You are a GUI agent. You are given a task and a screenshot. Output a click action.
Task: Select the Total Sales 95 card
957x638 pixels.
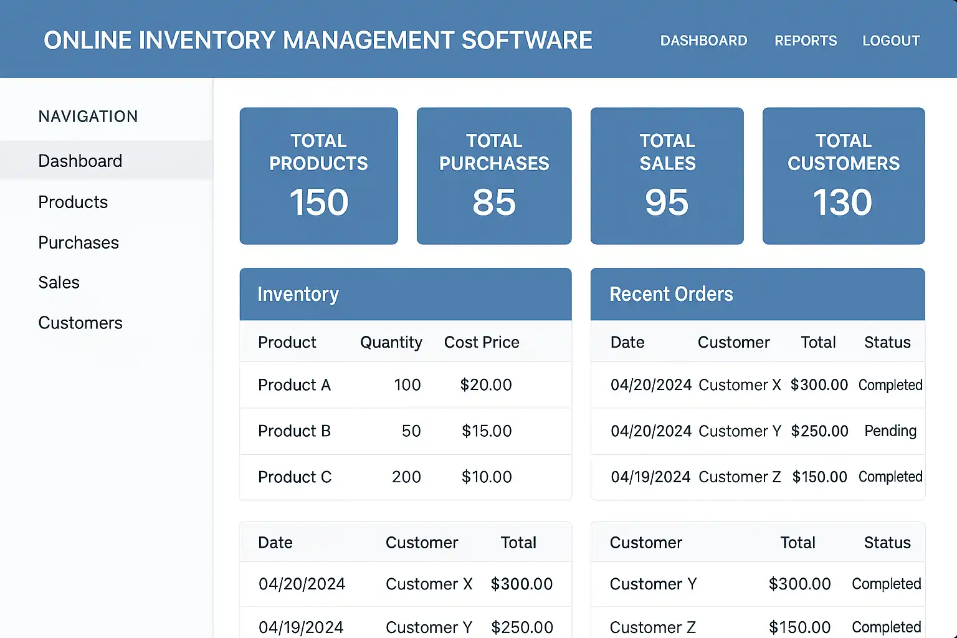click(667, 176)
